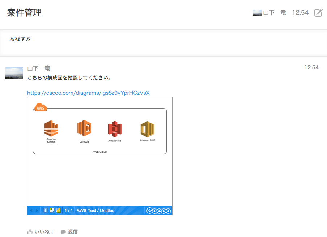Click the small user avatar in header

pyautogui.click(x=257, y=13)
